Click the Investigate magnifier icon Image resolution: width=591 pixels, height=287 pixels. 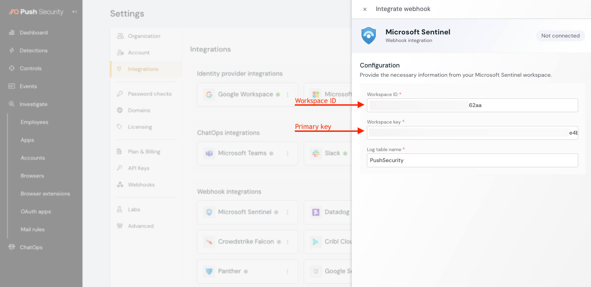click(x=12, y=104)
